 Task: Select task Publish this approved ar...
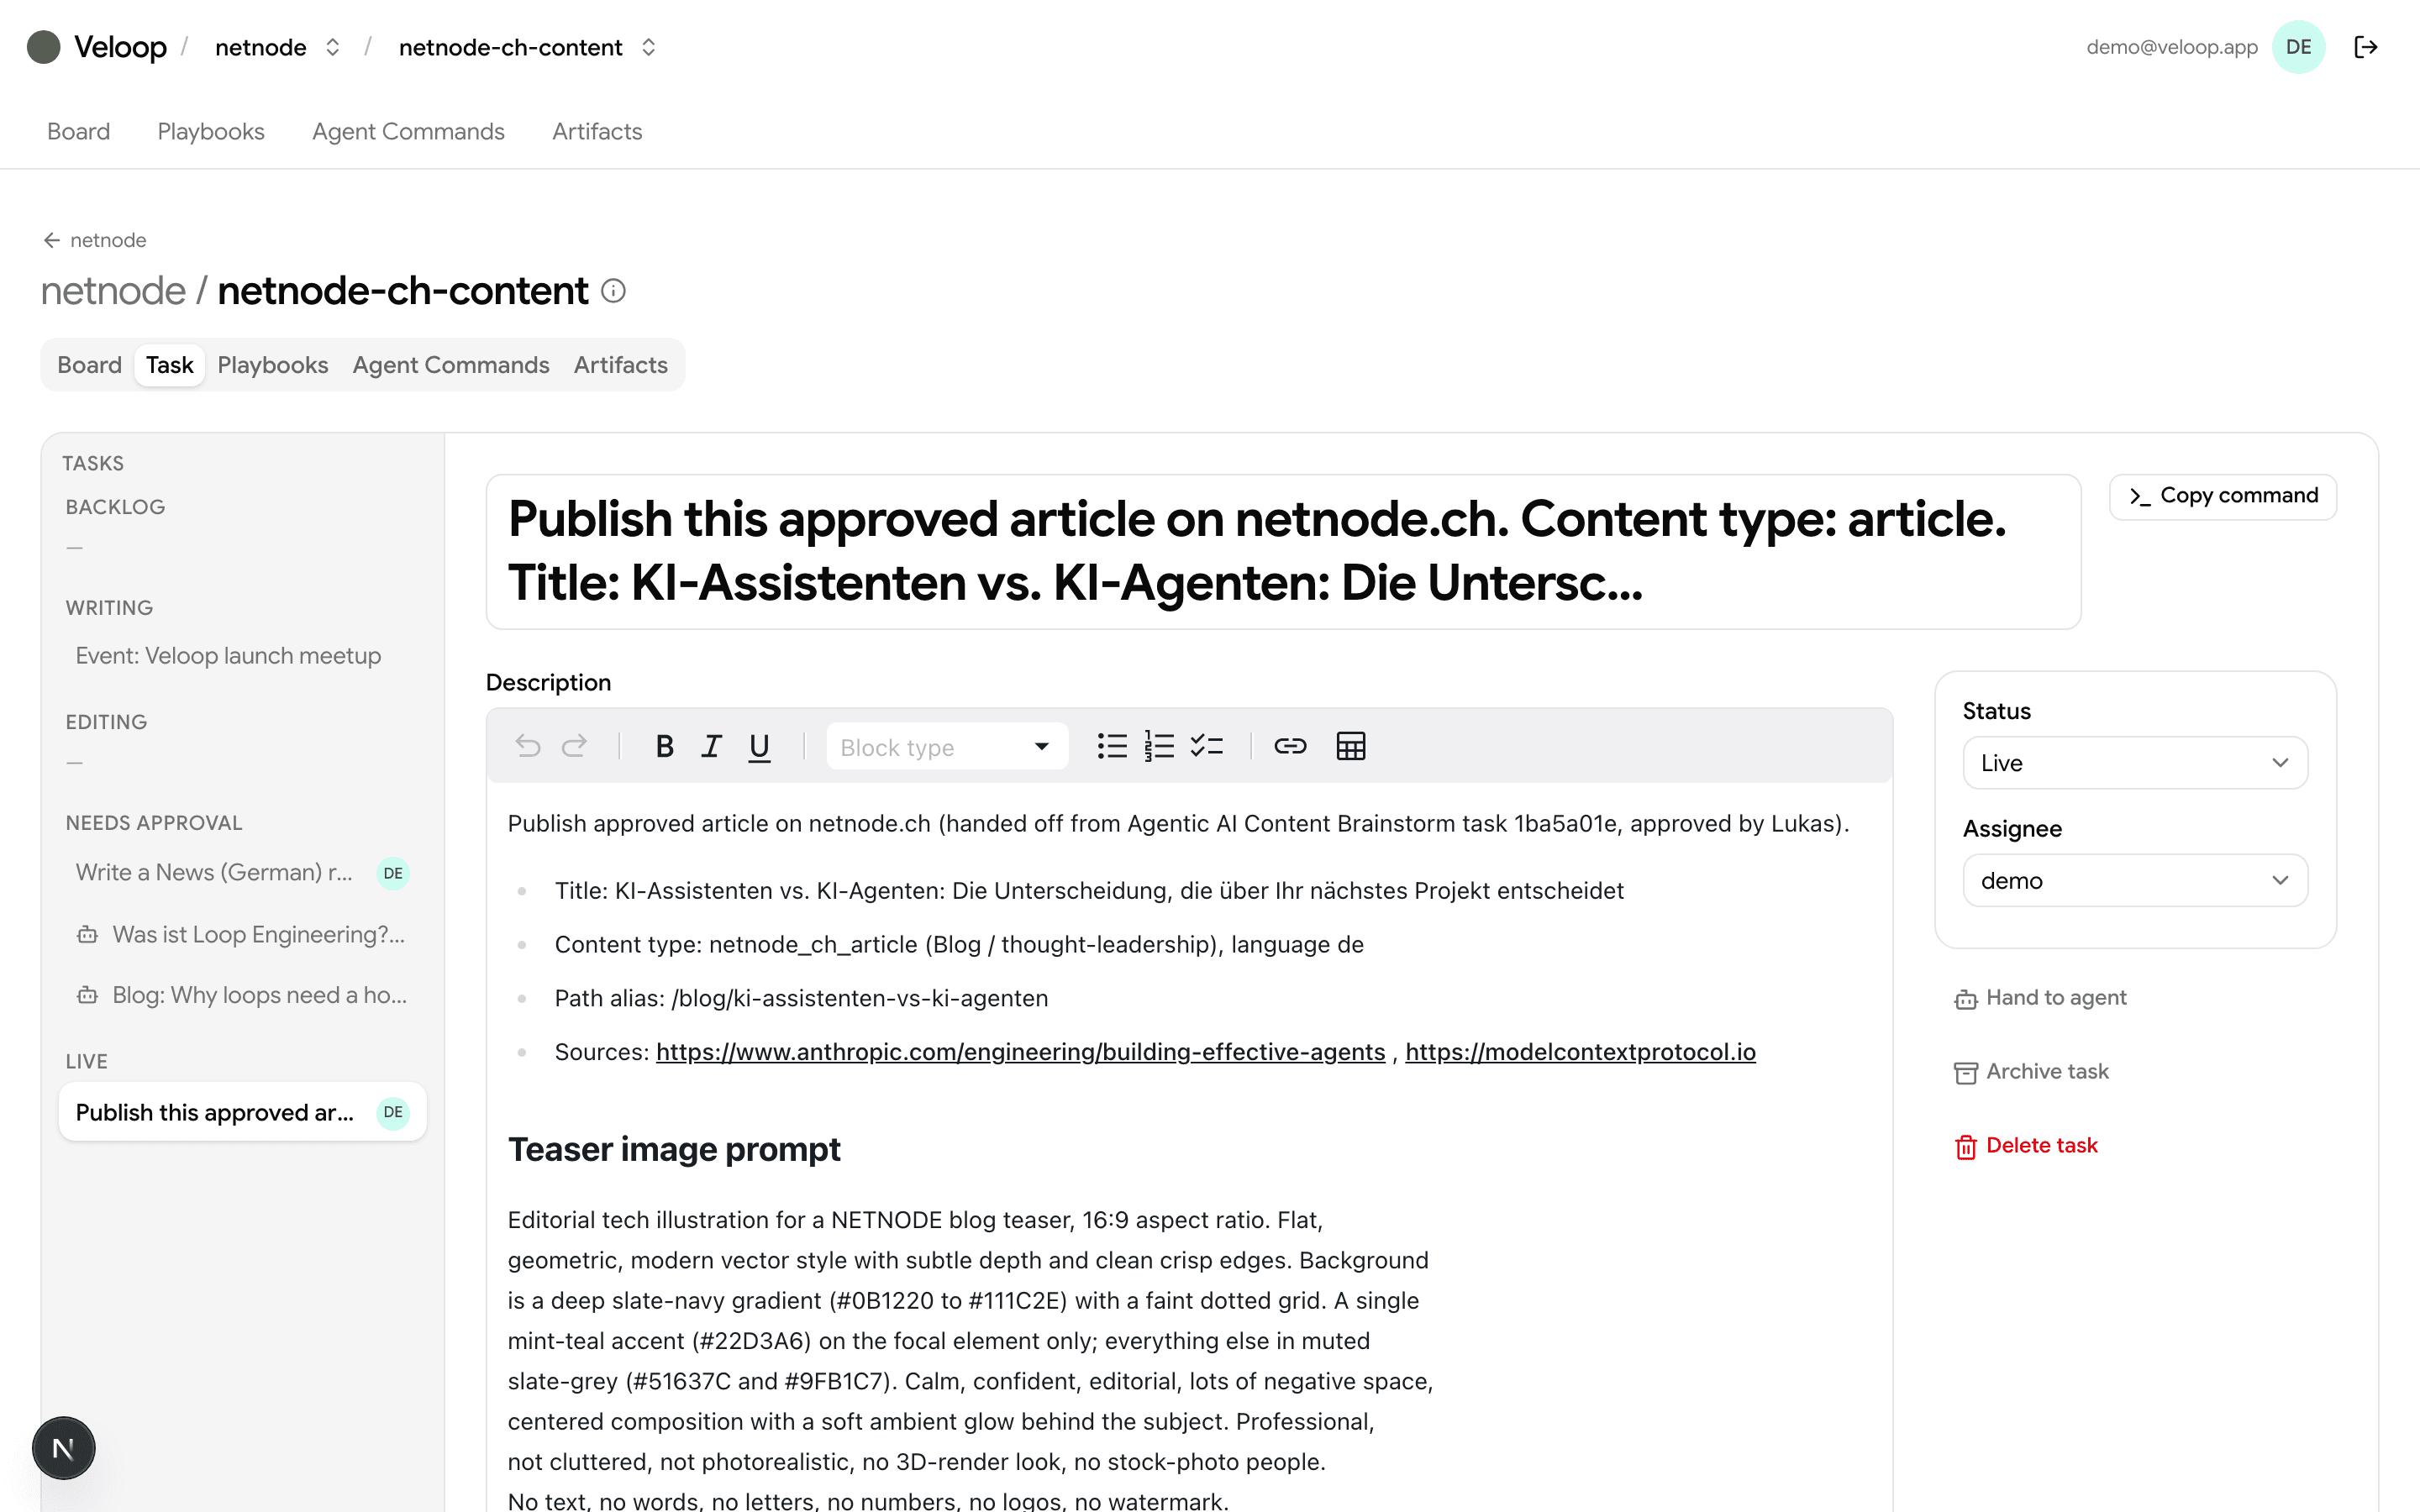pyautogui.click(x=243, y=1112)
